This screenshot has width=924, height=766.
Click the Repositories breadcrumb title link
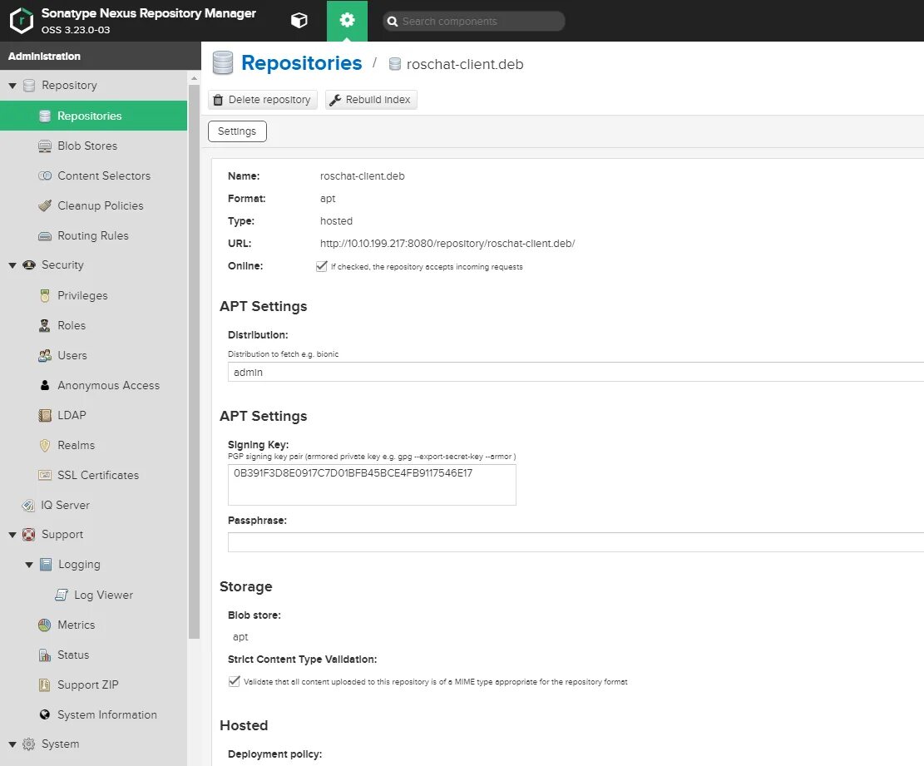coord(301,63)
